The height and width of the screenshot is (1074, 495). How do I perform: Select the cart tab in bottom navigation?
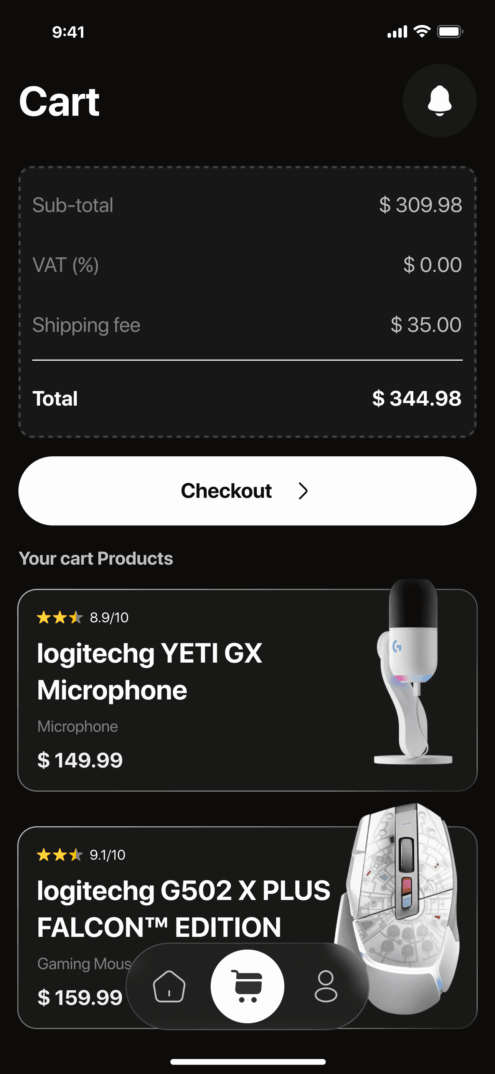[x=247, y=986]
